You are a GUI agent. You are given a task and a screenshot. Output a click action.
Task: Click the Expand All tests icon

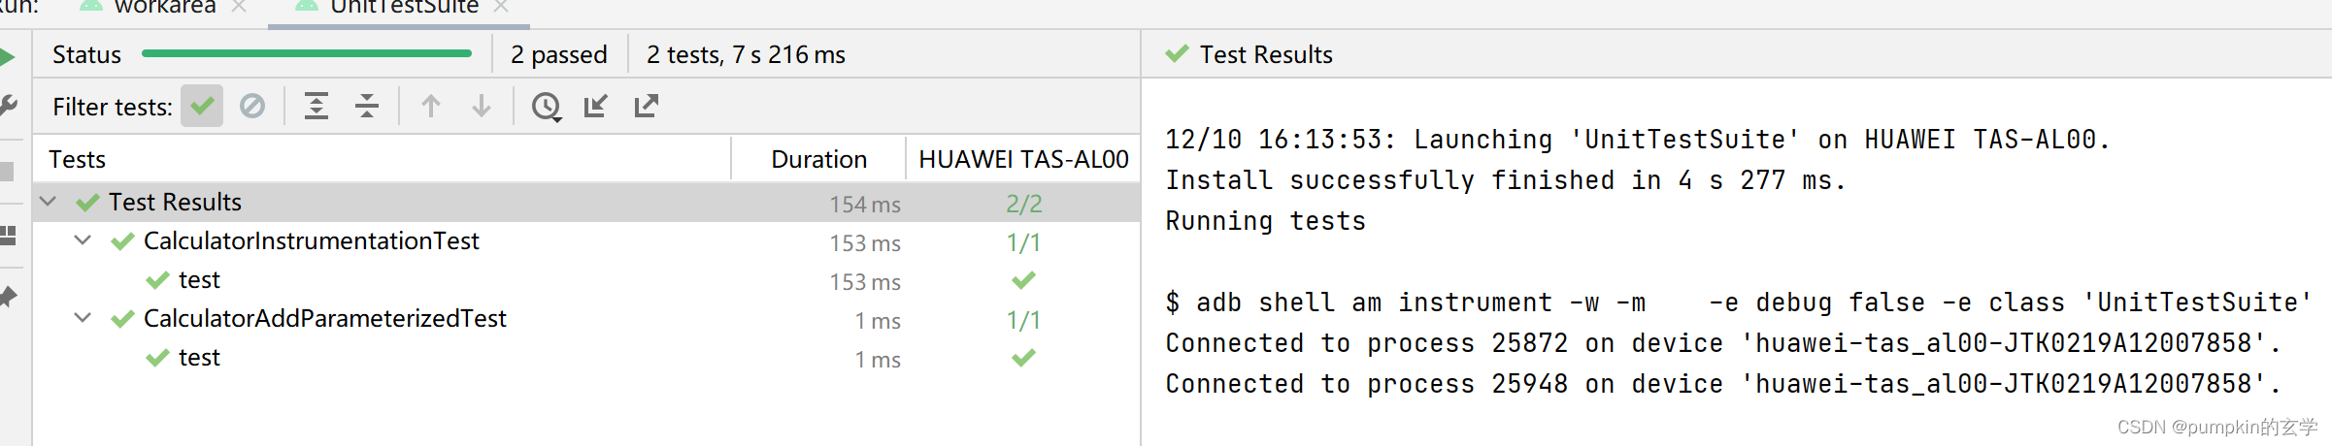(316, 106)
